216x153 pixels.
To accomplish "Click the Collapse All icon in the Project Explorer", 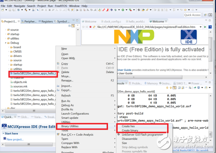I will coord(70,26).
